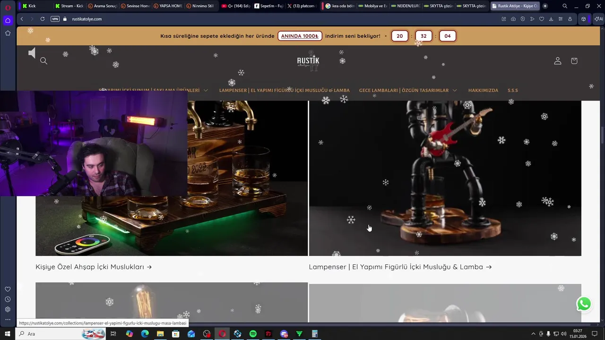
Task: Switch to the NEIDEN/LURÖY tab
Action: point(405,6)
